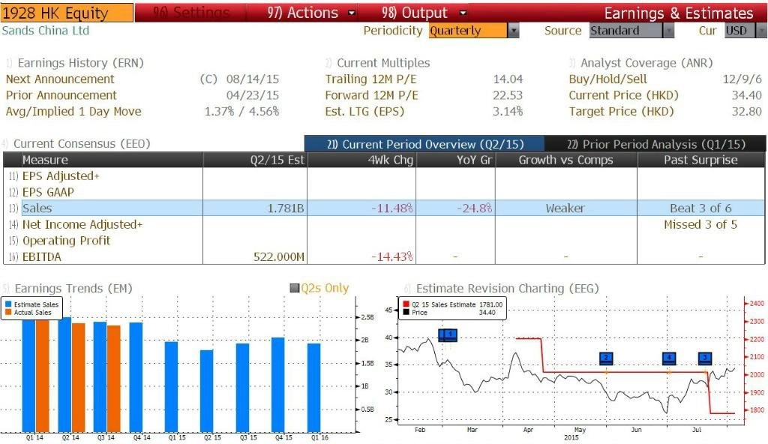The width and height of the screenshot is (768, 444).
Task: Click the 1928 HK Equity ticker field
Action: pyautogui.click(x=67, y=13)
